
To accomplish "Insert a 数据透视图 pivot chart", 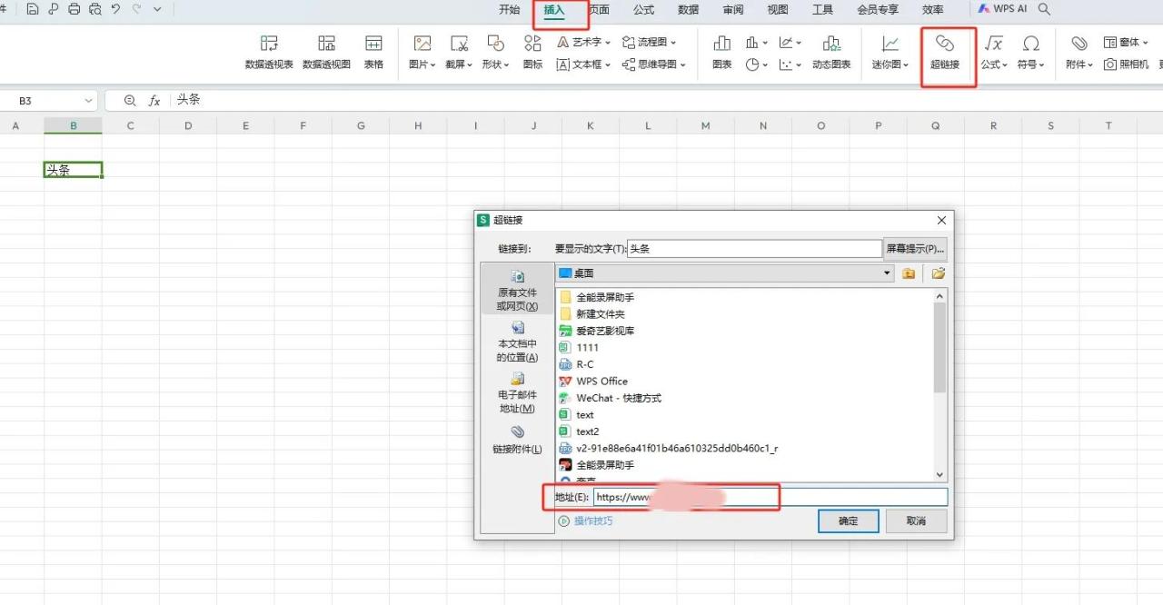I will (x=326, y=53).
